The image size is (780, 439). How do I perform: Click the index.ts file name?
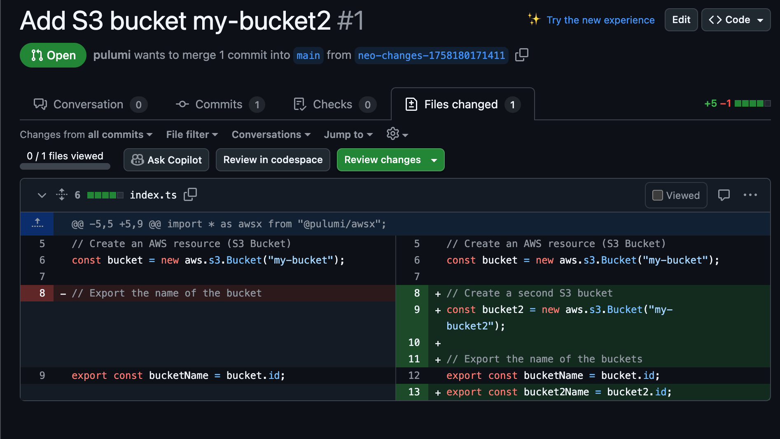point(153,195)
